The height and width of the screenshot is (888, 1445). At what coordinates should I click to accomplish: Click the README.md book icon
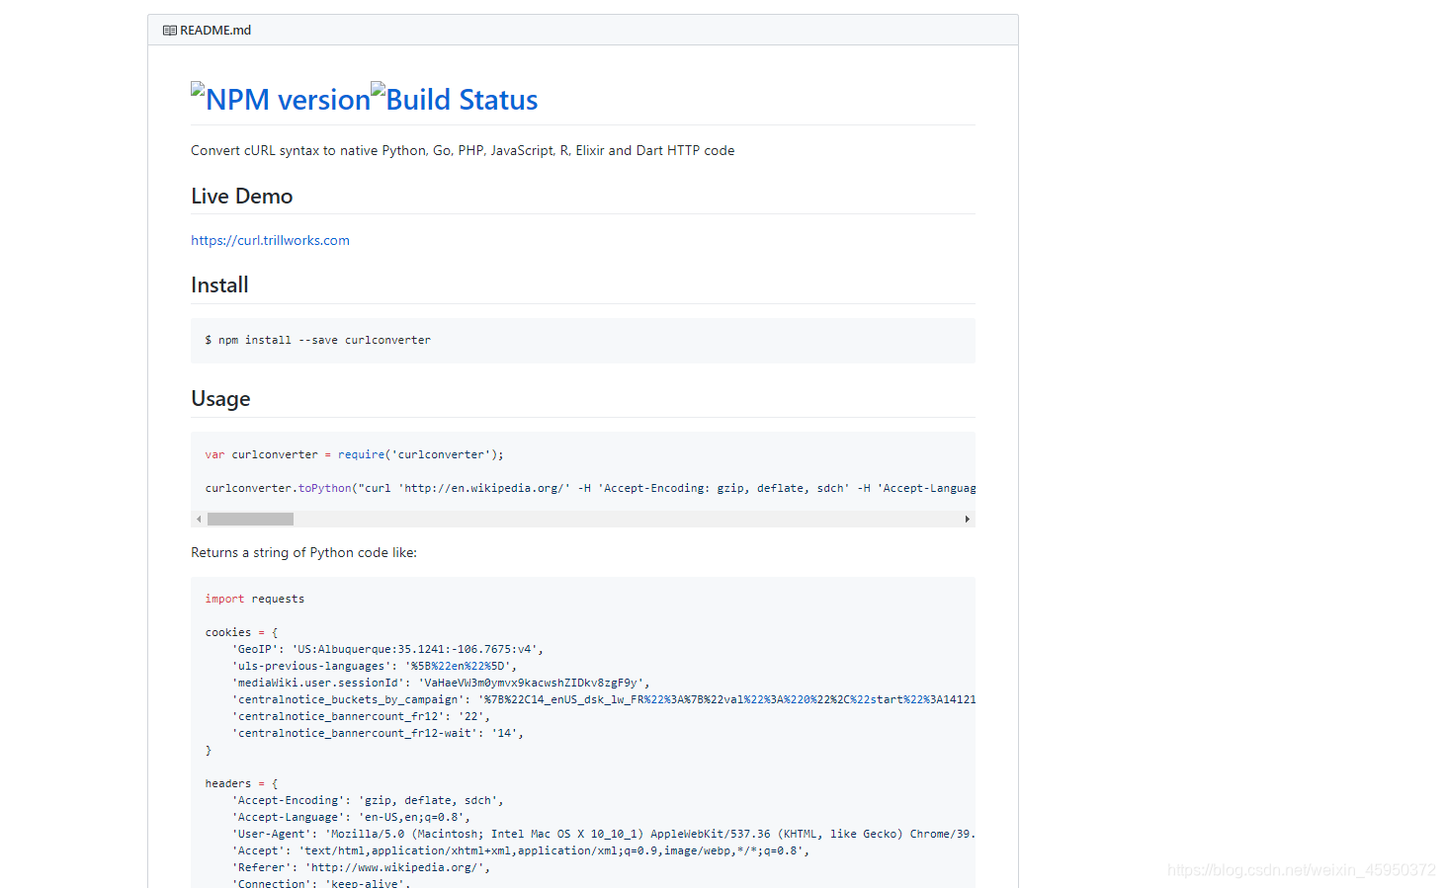pyautogui.click(x=170, y=31)
